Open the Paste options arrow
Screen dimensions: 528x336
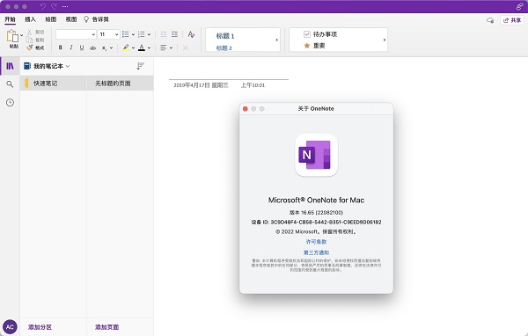tap(21, 35)
